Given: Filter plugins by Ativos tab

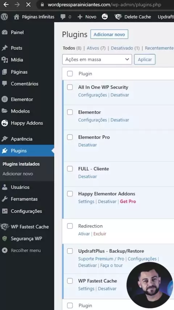Looking at the screenshot, I should point(96,48).
